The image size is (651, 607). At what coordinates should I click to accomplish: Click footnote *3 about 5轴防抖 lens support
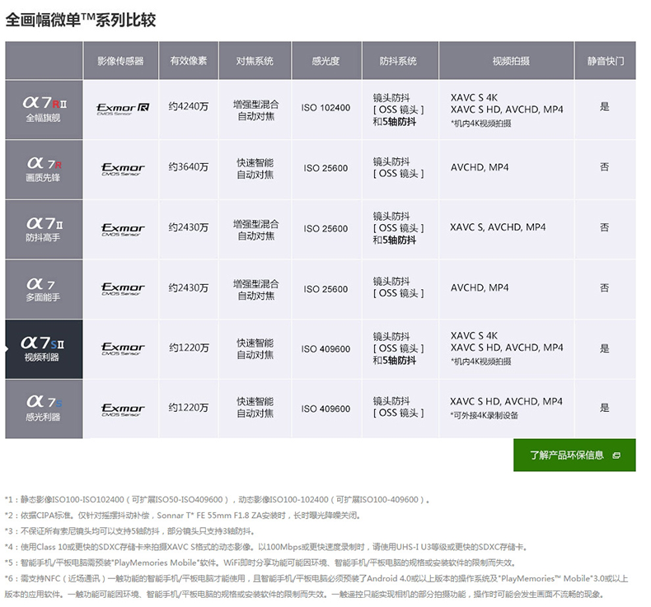[x=129, y=531]
